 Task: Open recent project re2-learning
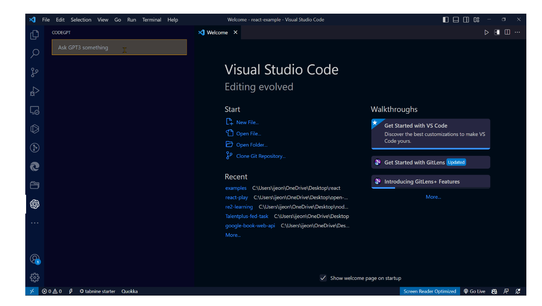coord(239,207)
